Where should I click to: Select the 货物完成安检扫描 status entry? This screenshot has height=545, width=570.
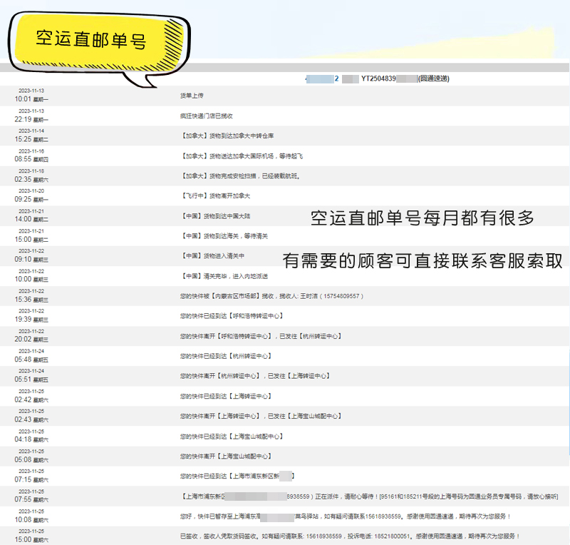241,175
